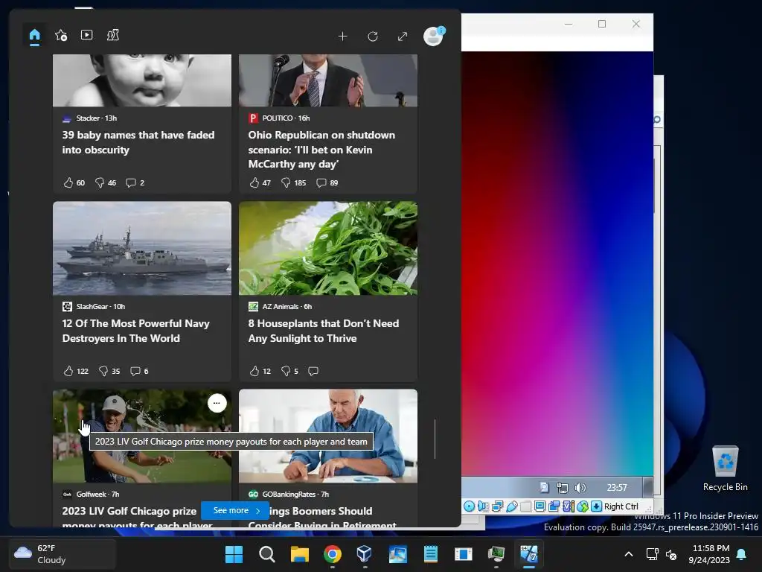Click VirtualBox network adapters status icon
762x572 pixels.
pos(497,506)
